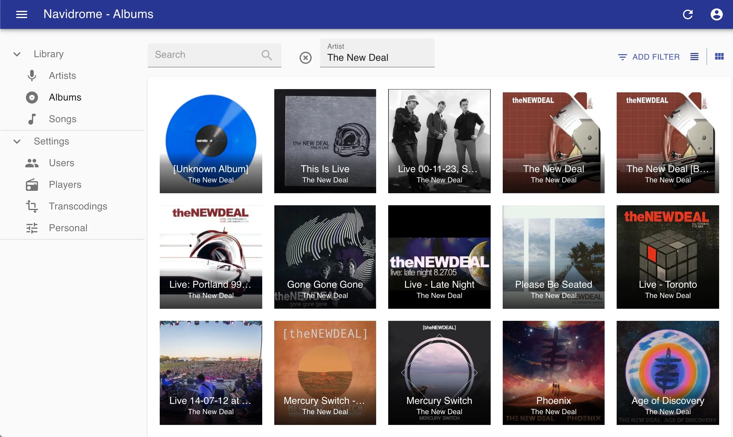Open the hamburger menu in header
This screenshot has width=733, height=437.
click(21, 14)
